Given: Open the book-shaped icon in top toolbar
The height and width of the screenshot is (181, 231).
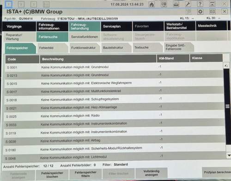Looking at the screenshot, I should 176,4.
